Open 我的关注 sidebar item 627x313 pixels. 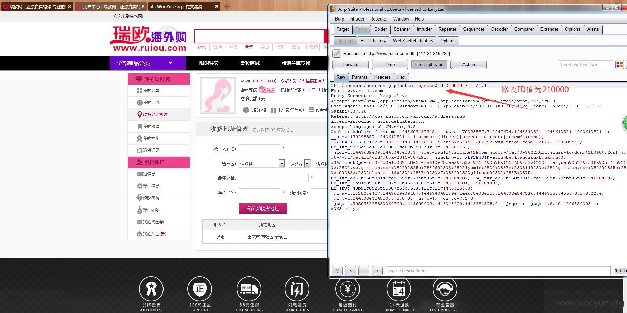[151, 234]
